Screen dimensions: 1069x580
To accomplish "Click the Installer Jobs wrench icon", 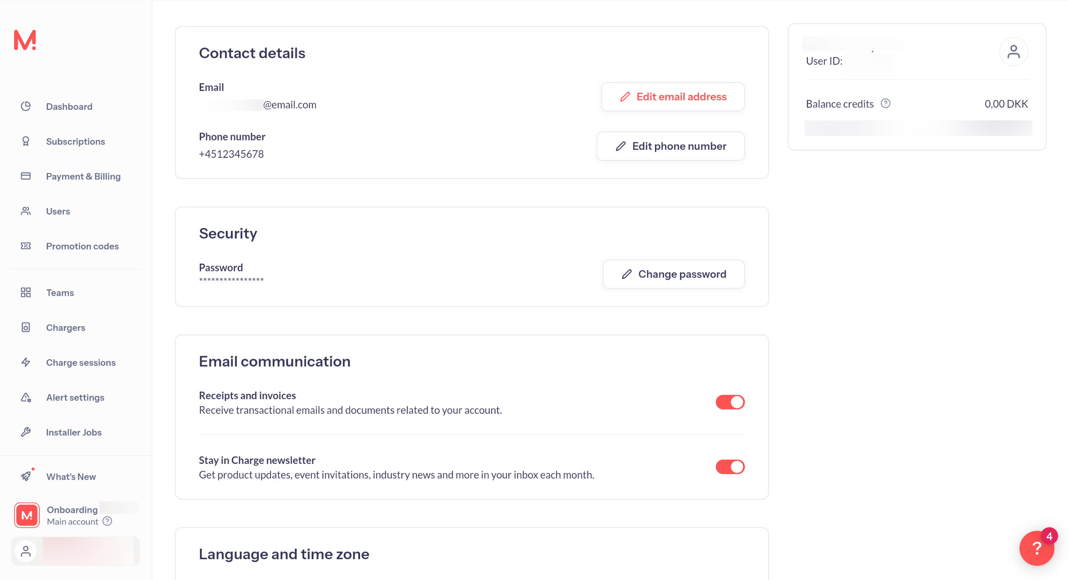I will tap(26, 432).
